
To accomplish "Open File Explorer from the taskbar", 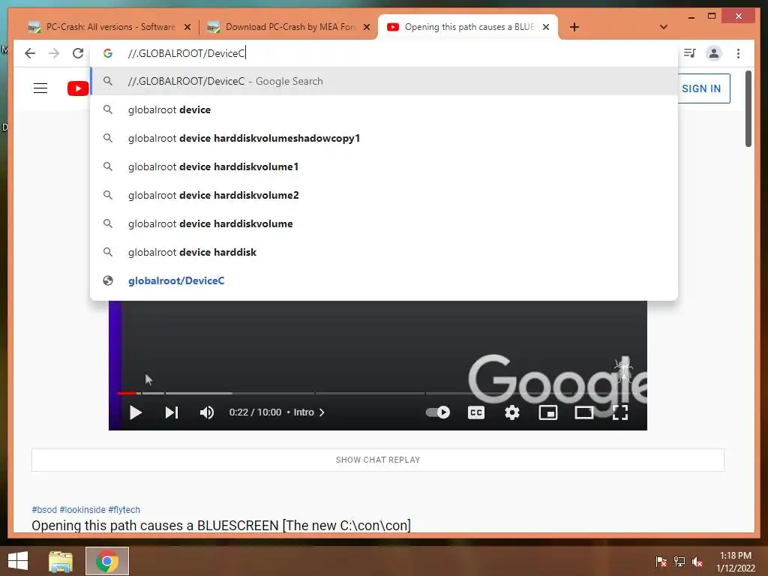I will 61,561.
